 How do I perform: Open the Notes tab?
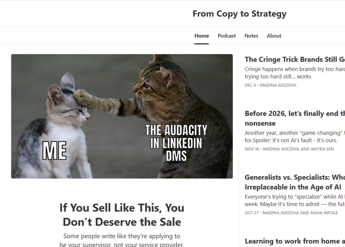[251, 35]
